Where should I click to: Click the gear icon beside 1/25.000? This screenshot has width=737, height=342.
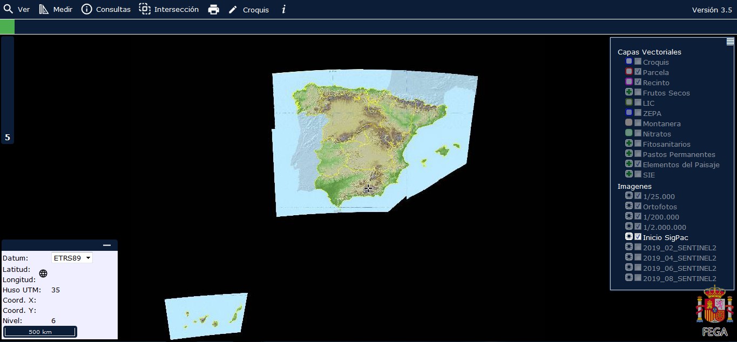point(629,196)
